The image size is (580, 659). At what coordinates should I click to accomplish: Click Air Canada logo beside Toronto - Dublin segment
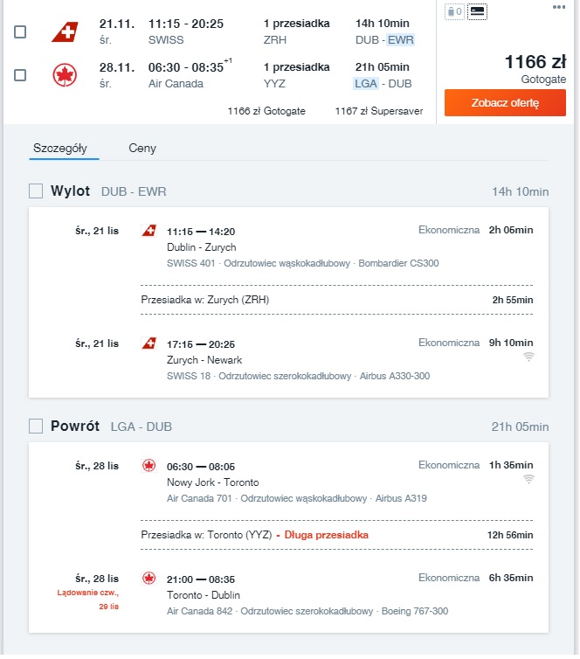148,579
